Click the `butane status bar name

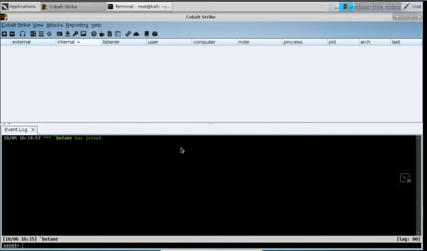tap(49, 239)
